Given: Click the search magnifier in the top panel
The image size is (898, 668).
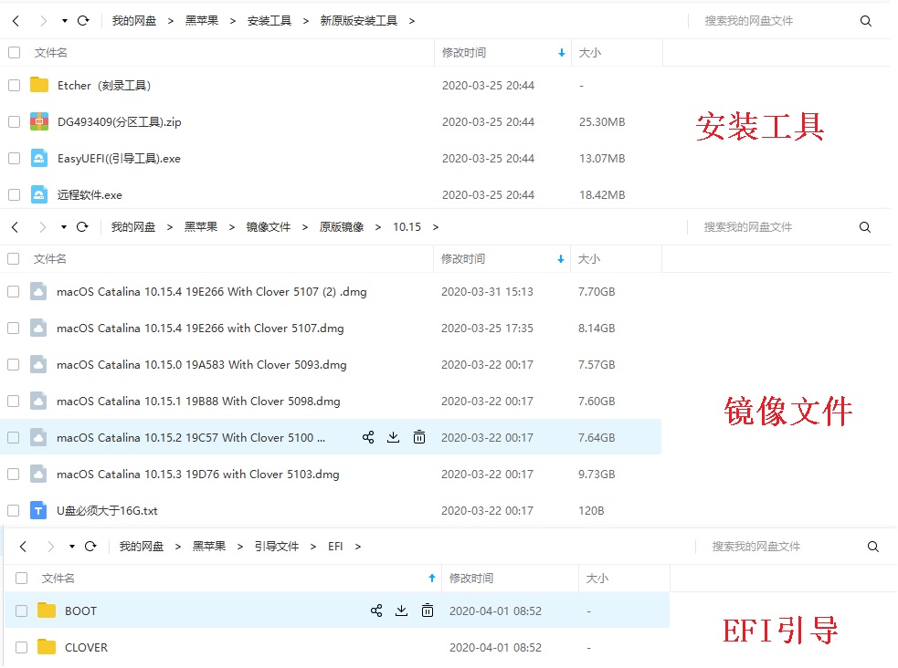Looking at the screenshot, I should [x=866, y=21].
